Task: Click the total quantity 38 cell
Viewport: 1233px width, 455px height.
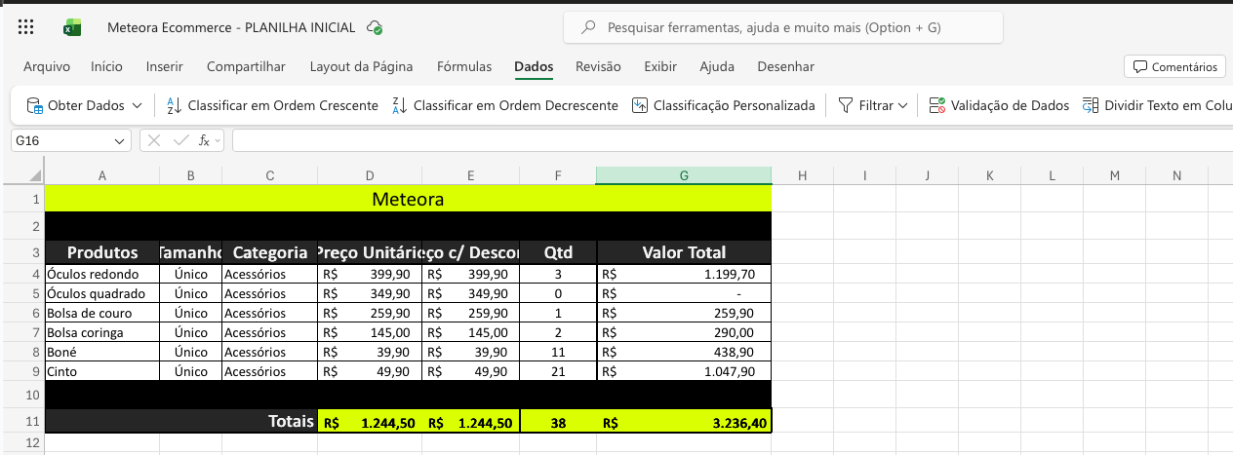Action: [x=558, y=422]
